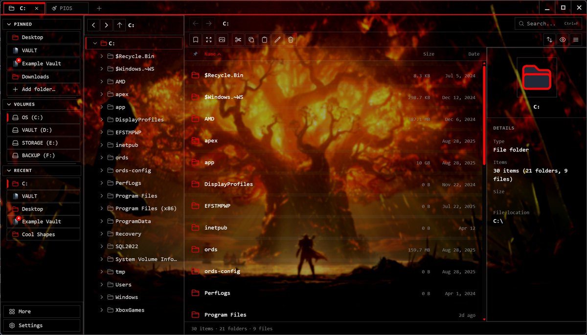Screen dimensions: 587x335
Task: Cut selection with the scissors icon
Action: coord(238,40)
